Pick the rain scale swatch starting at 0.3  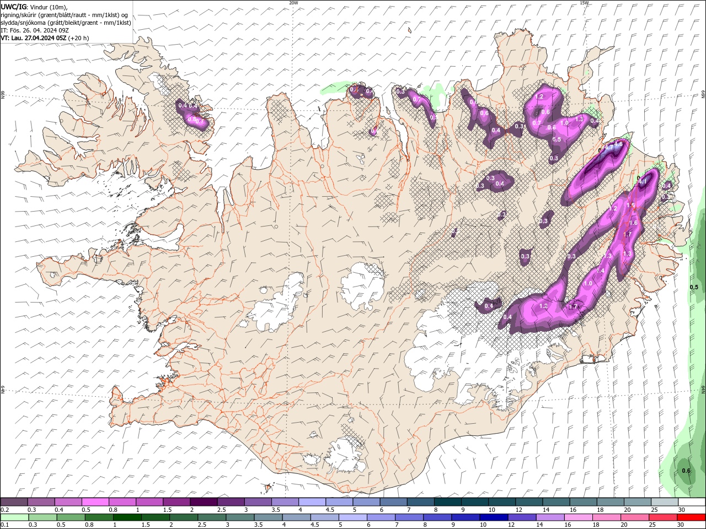click(42, 517)
